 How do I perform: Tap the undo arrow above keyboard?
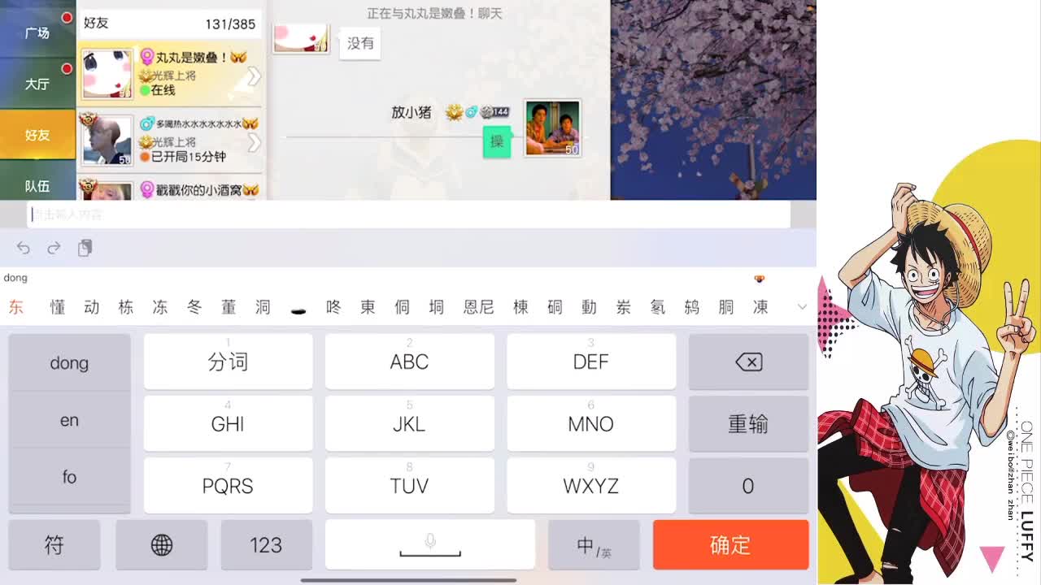[24, 248]
